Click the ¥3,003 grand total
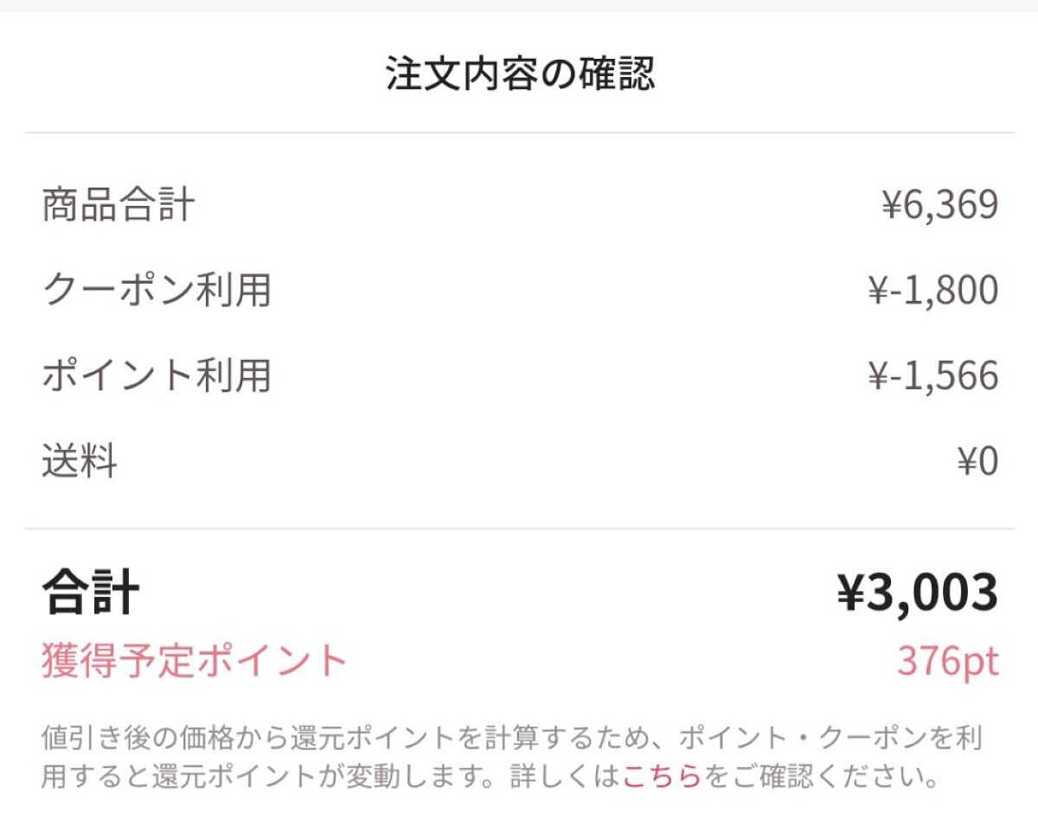The image size is (1038, 821). pos(917,593)
